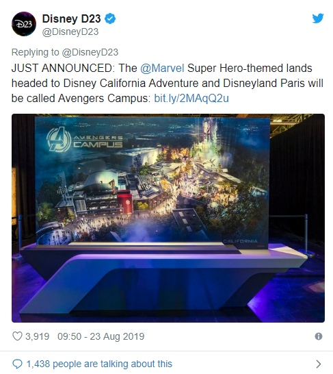Click the Replying to text
Viewport: 333px width, 374px height.
(36, 52)
